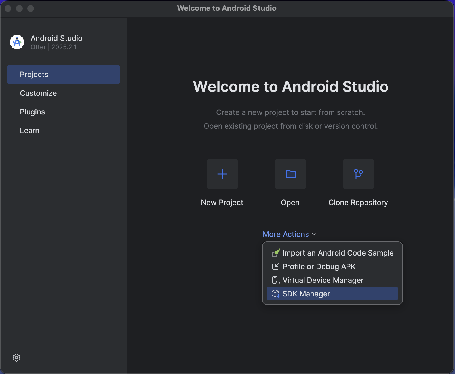
Task: Click the Virtual Device Manager phone icon
Action: [276, 280]
